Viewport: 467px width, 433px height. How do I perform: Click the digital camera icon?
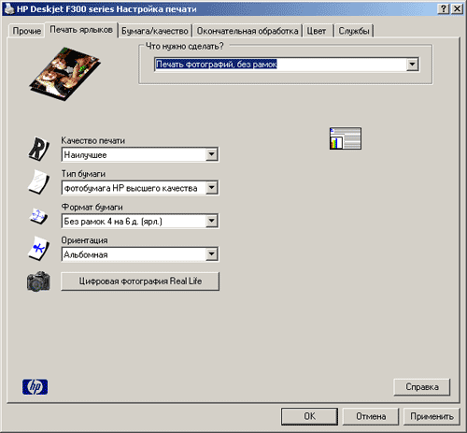[x=38, y=281]
